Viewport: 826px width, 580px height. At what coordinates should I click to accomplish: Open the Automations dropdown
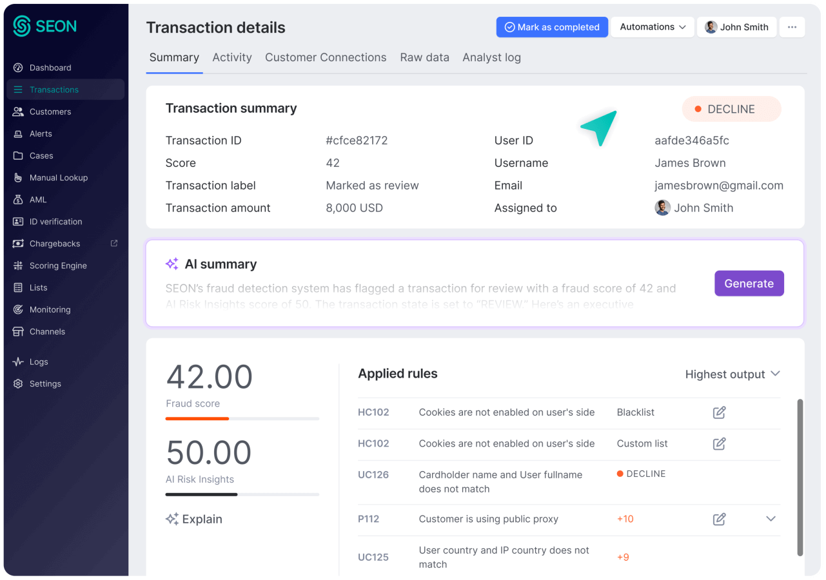click(x=653, y=27)
